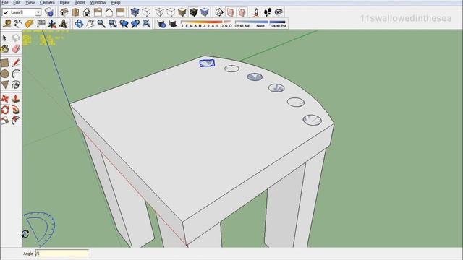The image size is (463, 260).
Task: Toggle Back Edges dashed cube style
Action: tap(146, 12)
